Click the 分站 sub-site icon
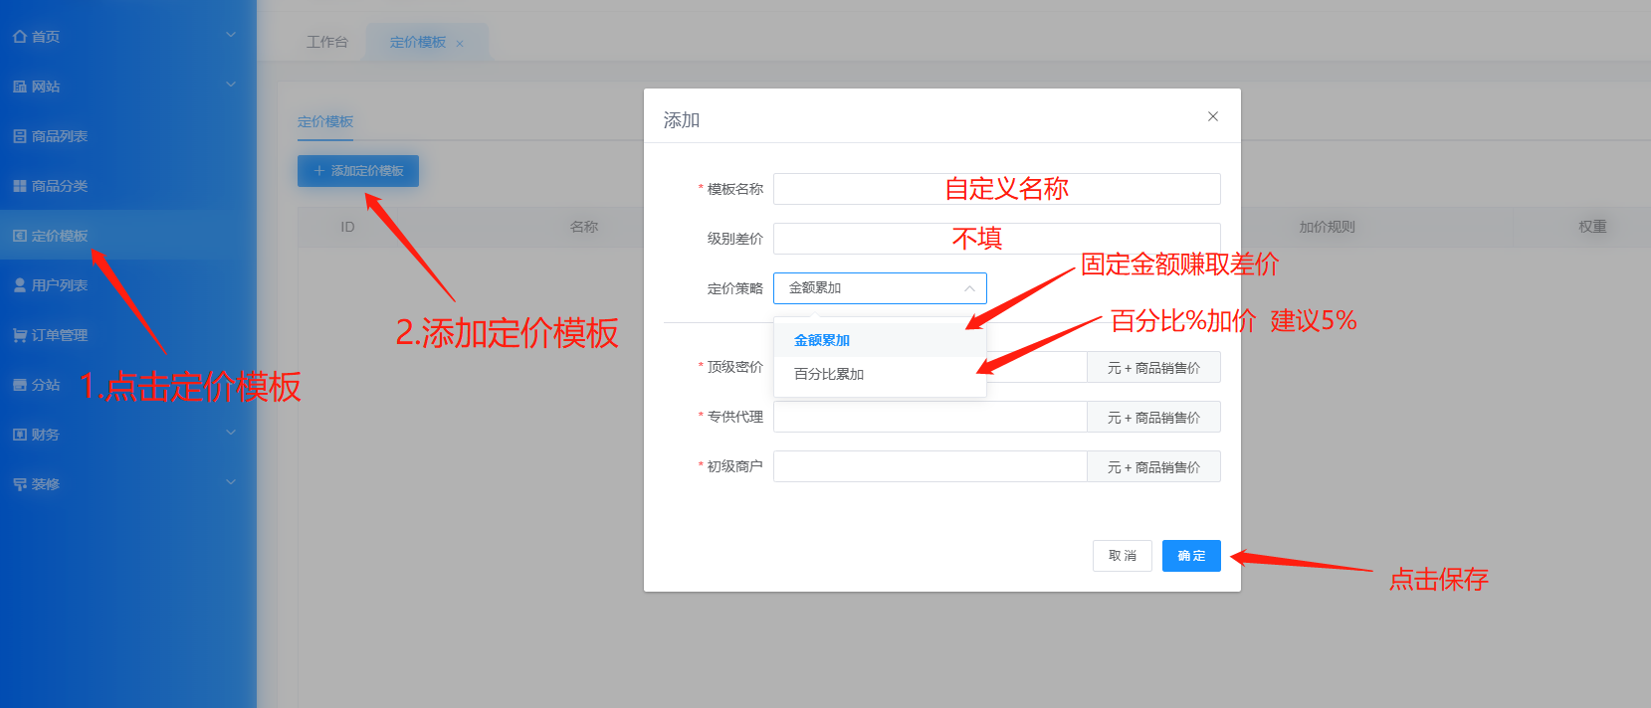Screen dimensions: 1651x708 pos(20,385)
